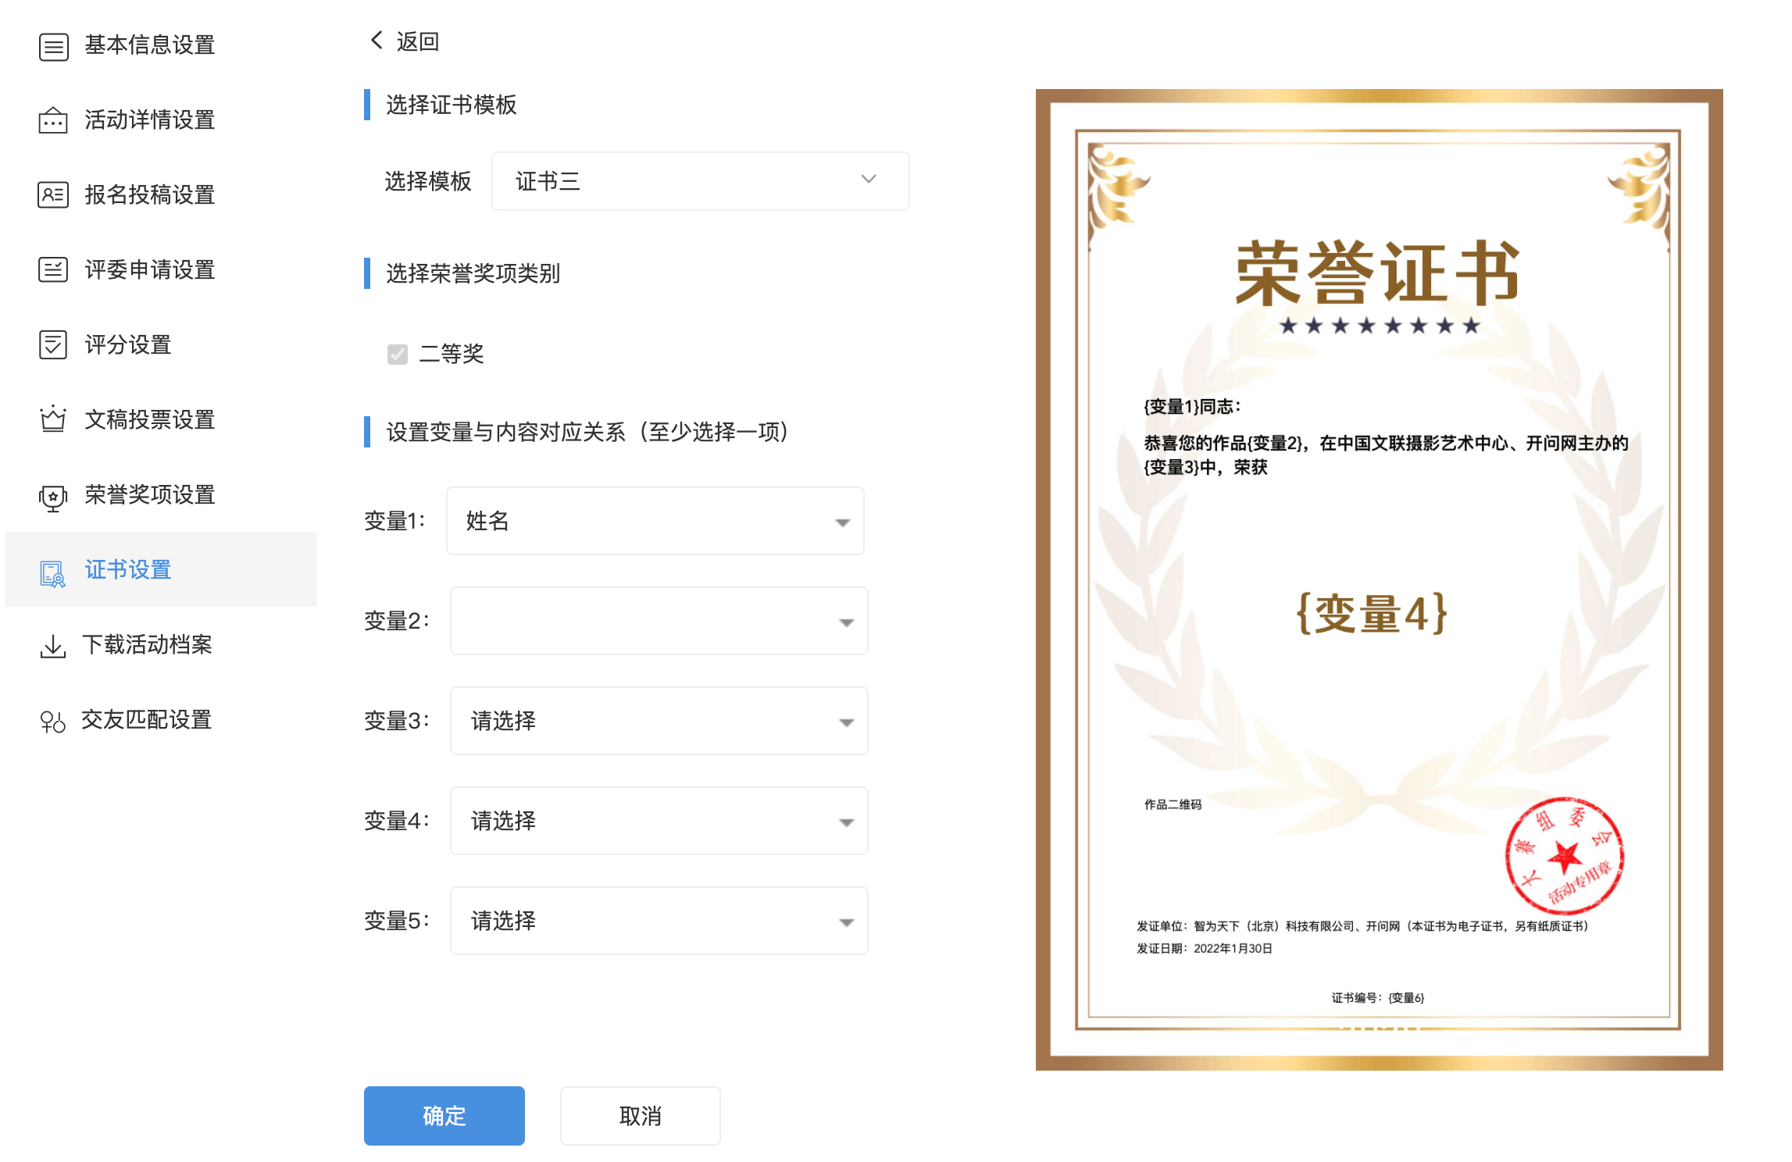Click the 取消 button
The height and width of the screenshot is (1162, 1792).
click(x=640, y=1115)
